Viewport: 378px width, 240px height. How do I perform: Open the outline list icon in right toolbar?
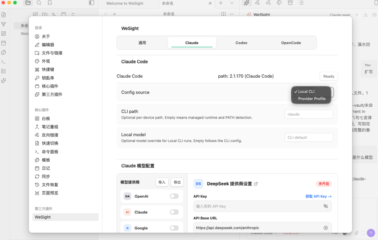301,3
